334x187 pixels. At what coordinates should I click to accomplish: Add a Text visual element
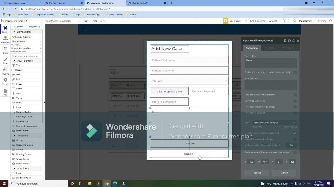click(18, 65)
